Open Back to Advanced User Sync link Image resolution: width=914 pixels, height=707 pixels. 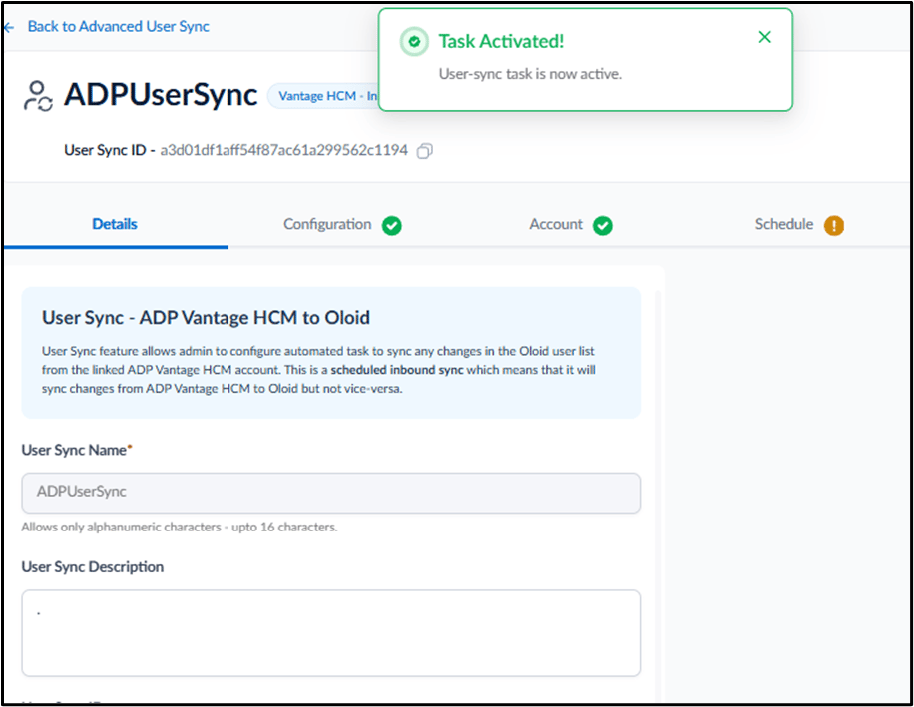(x=119, y=27)
